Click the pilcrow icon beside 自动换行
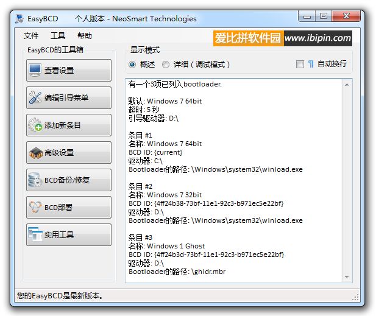Screen dimensions: 376x316 311,64
